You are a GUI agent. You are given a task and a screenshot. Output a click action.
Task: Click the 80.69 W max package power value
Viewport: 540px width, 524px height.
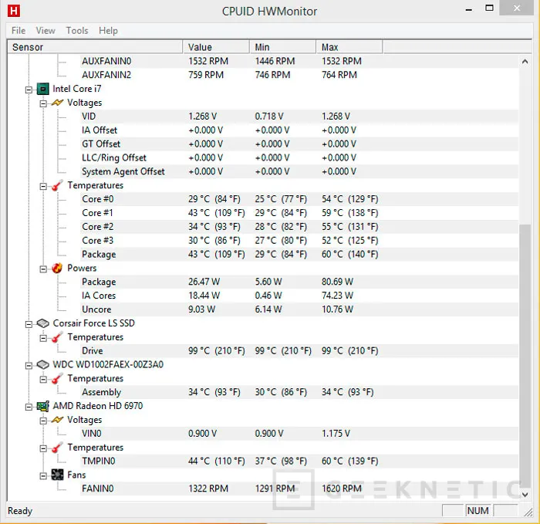click(337, 282)
